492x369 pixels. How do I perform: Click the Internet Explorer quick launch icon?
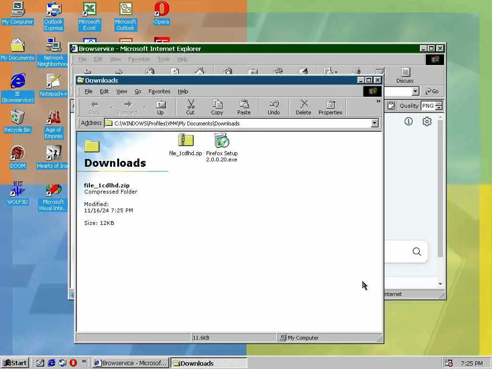coord(51,363)
